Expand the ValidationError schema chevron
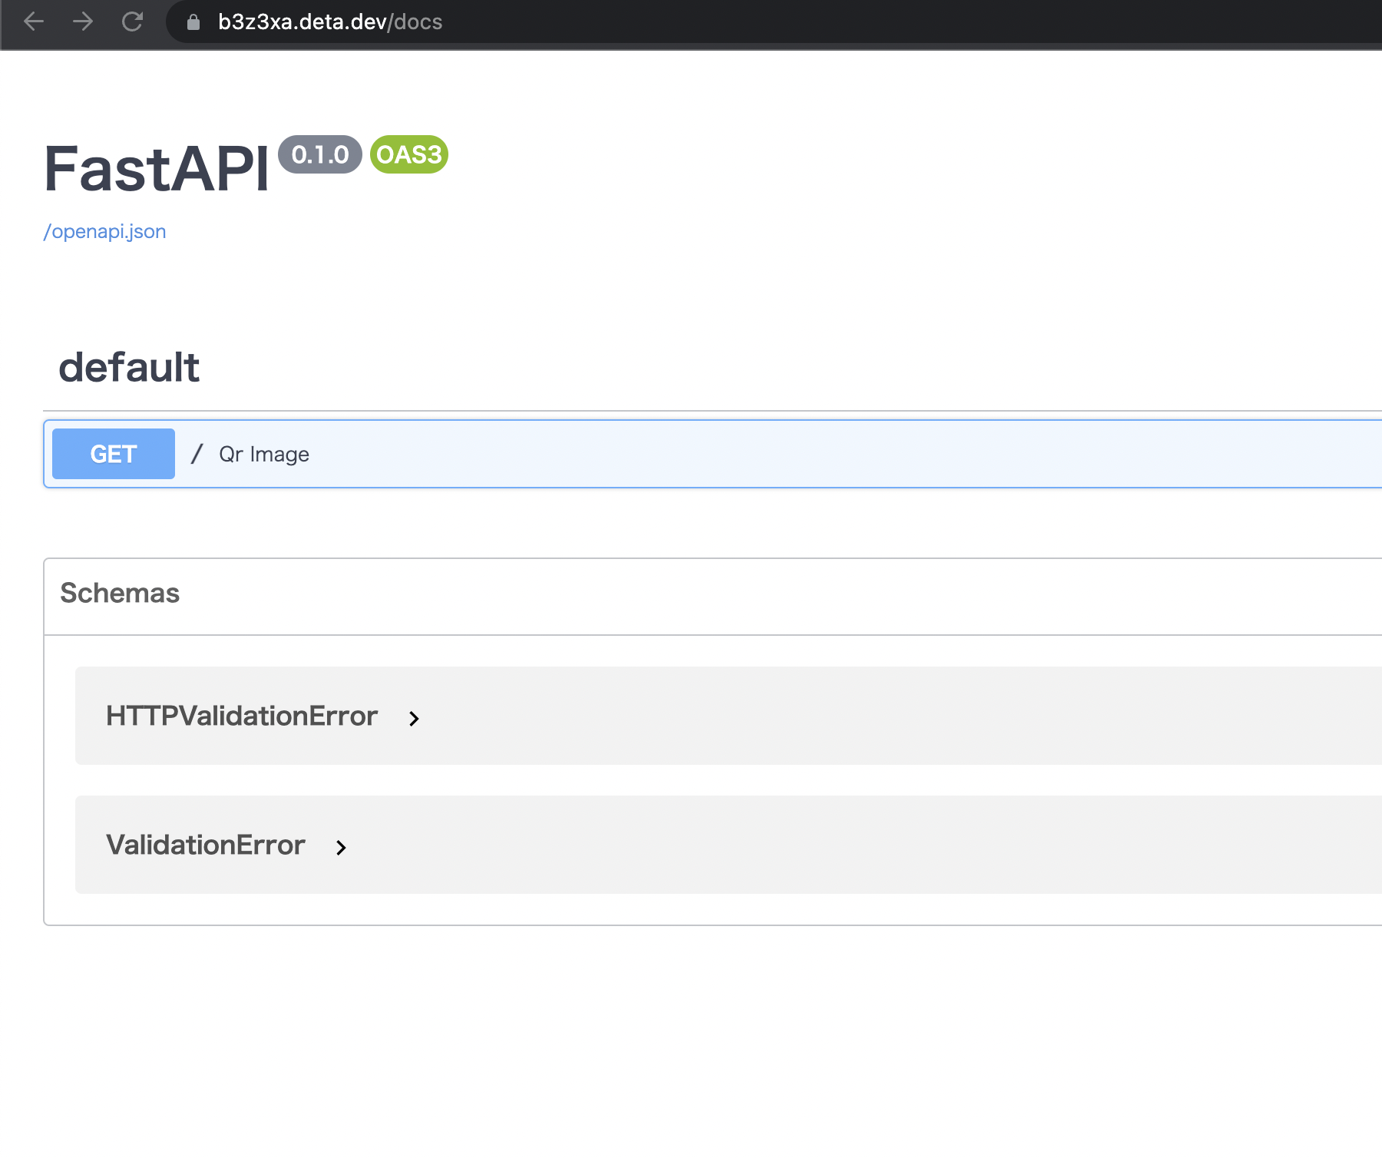 coord(342,847)
